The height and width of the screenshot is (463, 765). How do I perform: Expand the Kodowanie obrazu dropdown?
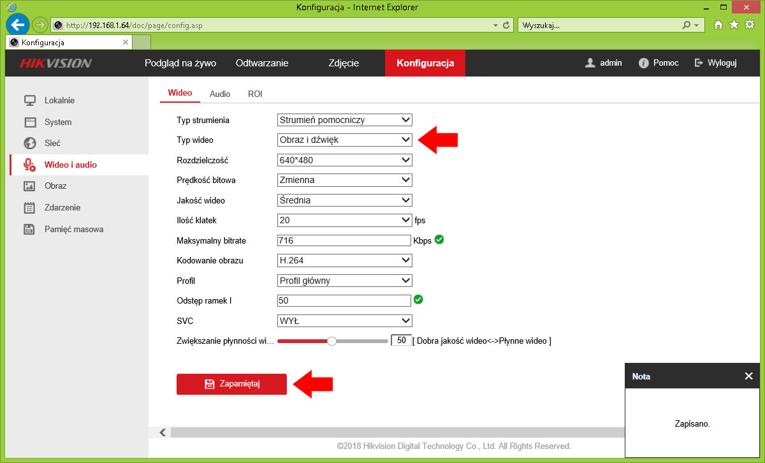[345, 260]
